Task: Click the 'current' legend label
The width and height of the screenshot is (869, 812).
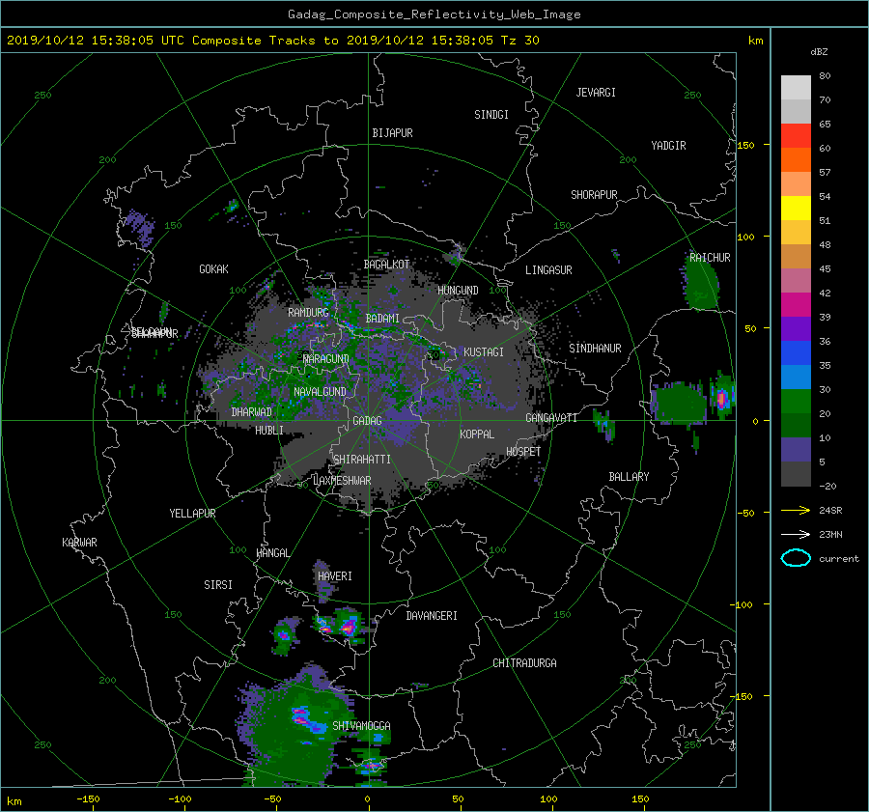Action: (839, 559)
